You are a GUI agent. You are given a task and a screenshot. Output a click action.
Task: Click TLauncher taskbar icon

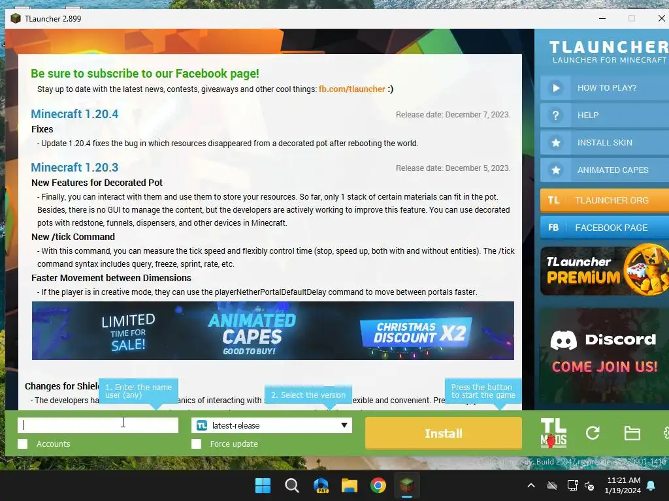(406, 485)
